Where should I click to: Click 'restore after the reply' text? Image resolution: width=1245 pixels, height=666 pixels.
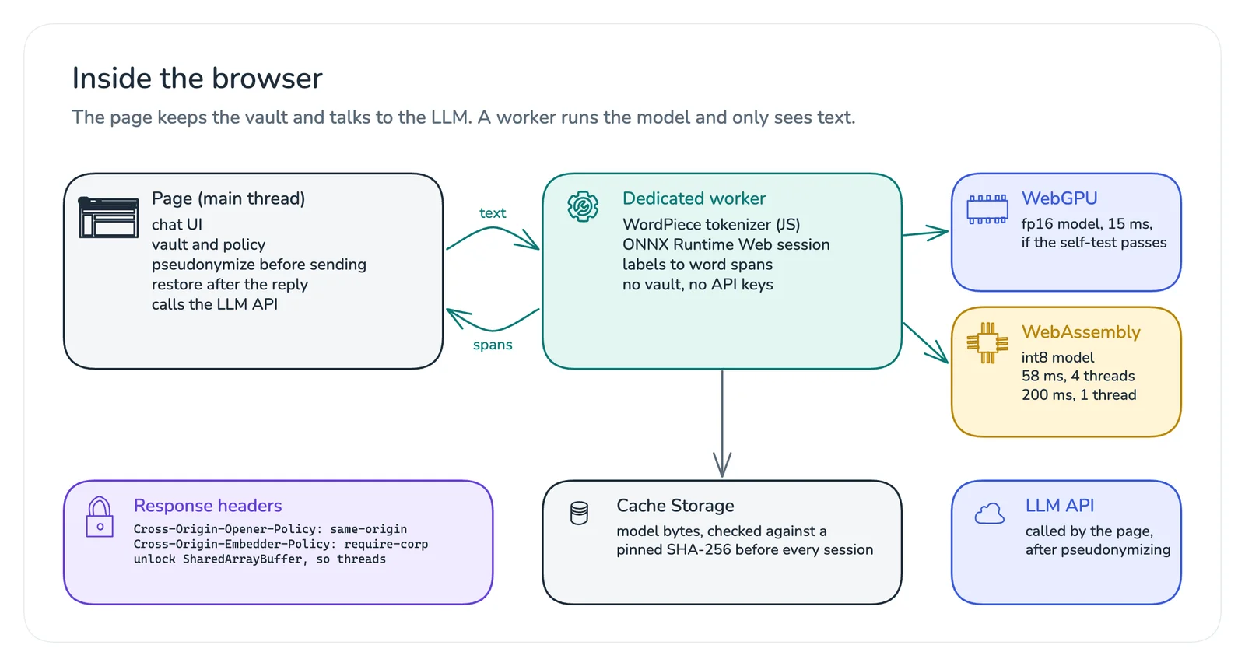(230, 285)
